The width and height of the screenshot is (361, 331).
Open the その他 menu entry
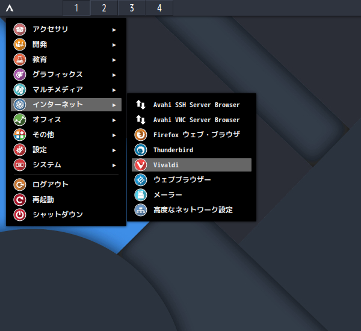coord(66,135)
